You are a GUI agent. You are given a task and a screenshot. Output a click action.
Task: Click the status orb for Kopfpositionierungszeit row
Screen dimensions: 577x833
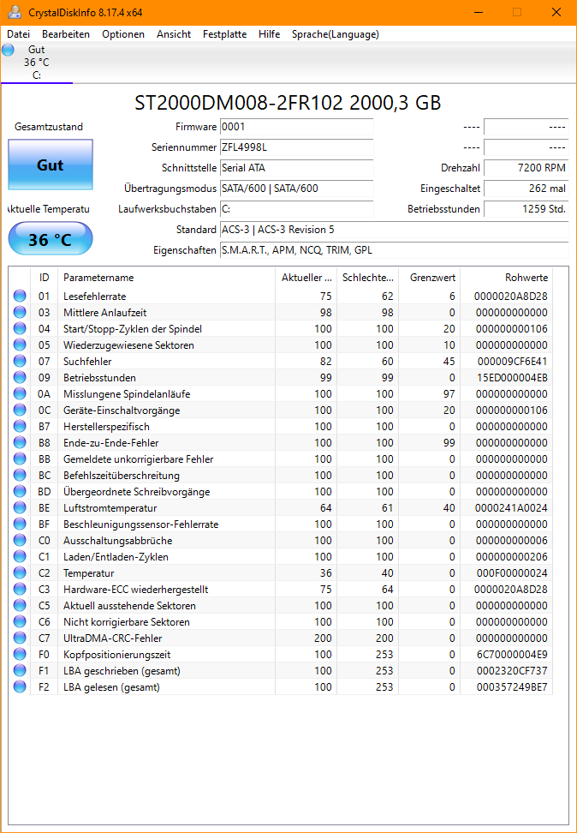click(20, 655)
